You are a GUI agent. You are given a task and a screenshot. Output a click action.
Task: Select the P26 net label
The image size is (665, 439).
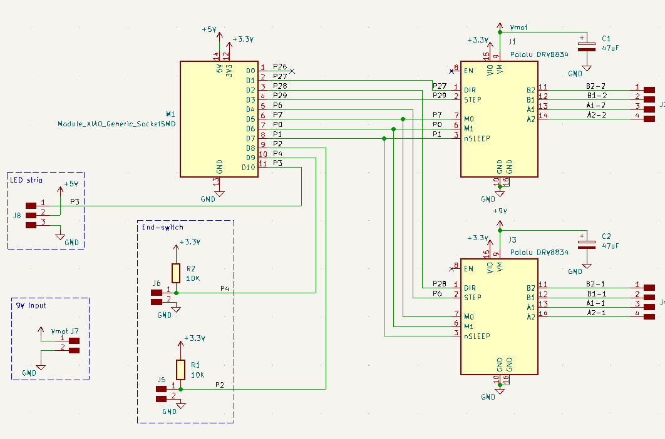tap(280, 66)
